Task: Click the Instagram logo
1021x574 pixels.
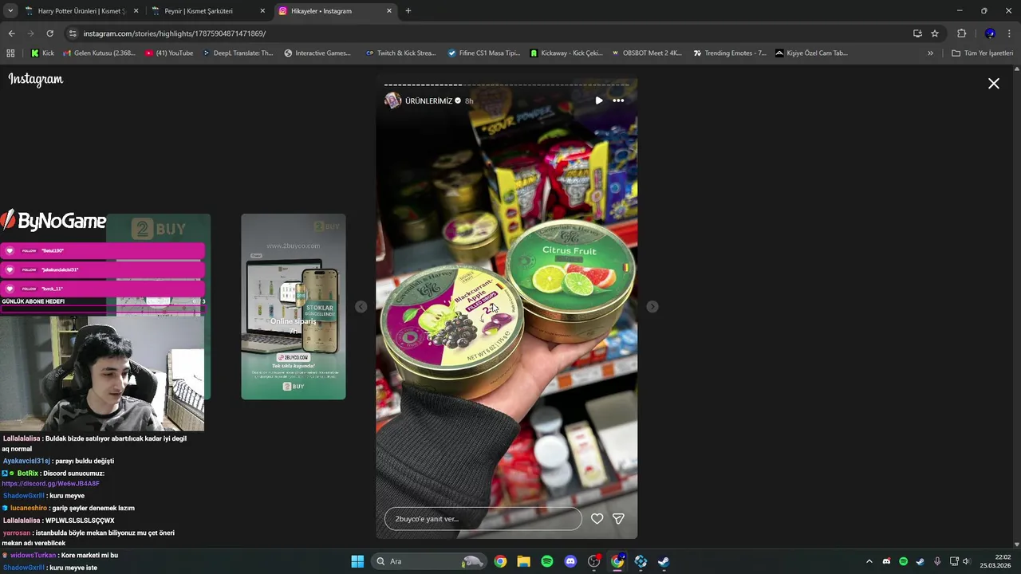Action: click(x=36, y=80)
